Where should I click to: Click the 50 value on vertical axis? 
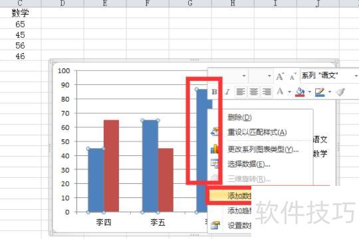pyautogui.click(x=65, y=141)
